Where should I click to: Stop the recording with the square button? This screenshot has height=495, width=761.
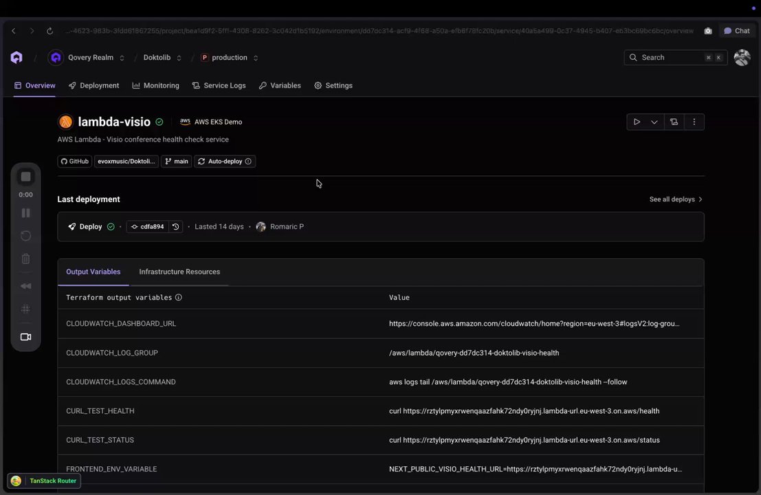click(25, 177)
